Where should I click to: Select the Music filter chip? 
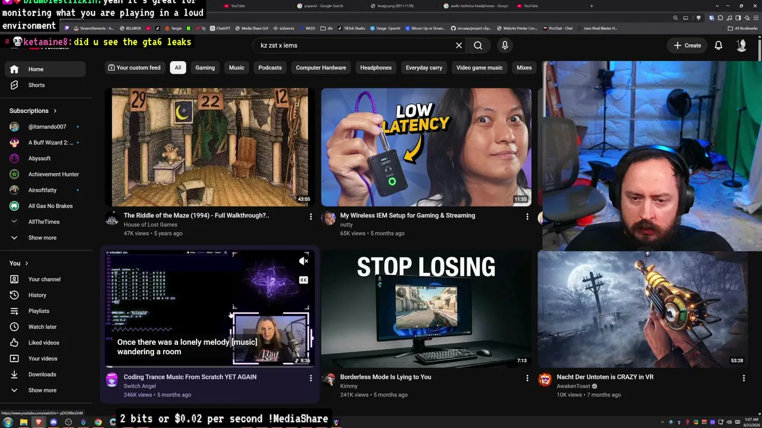click(x=236, y=68)
